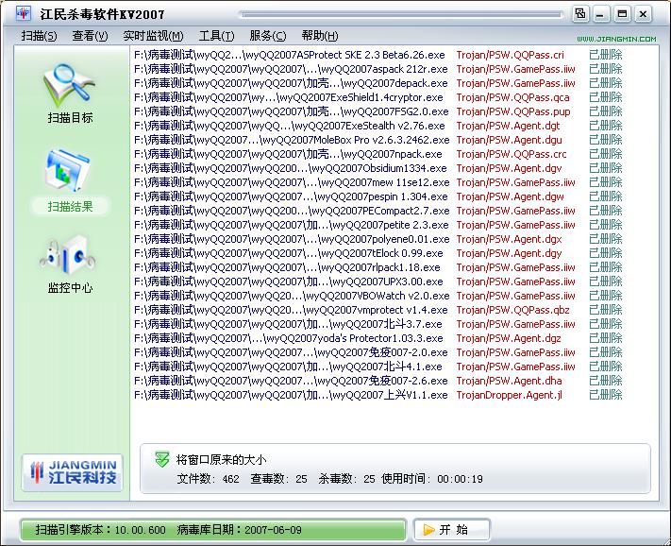
Task: Select row wyQQ2007vmprotect v1.4.exe
Action: (378, 310)
